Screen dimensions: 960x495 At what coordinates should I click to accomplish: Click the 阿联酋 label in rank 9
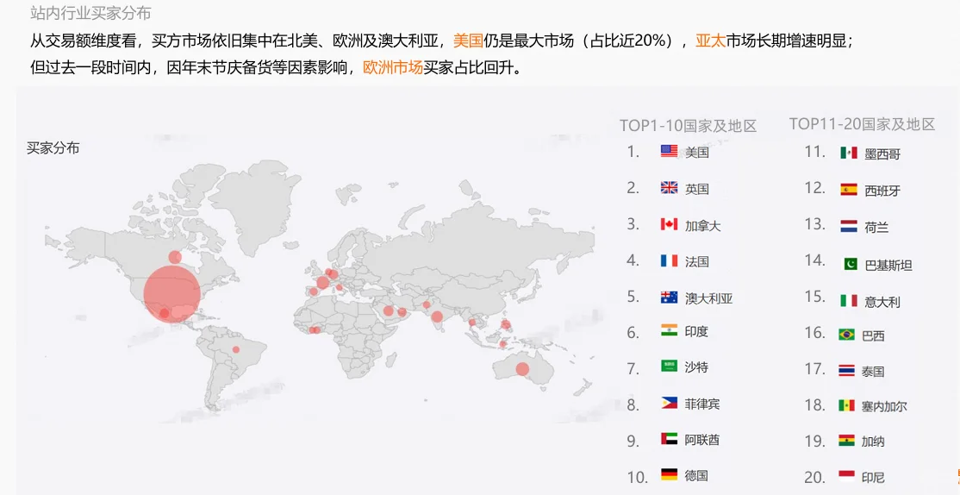[703, 440]
